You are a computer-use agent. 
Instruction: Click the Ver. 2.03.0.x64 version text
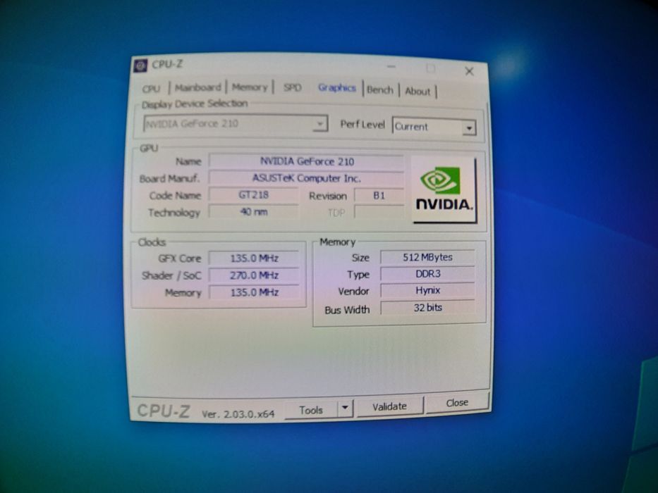238,414
